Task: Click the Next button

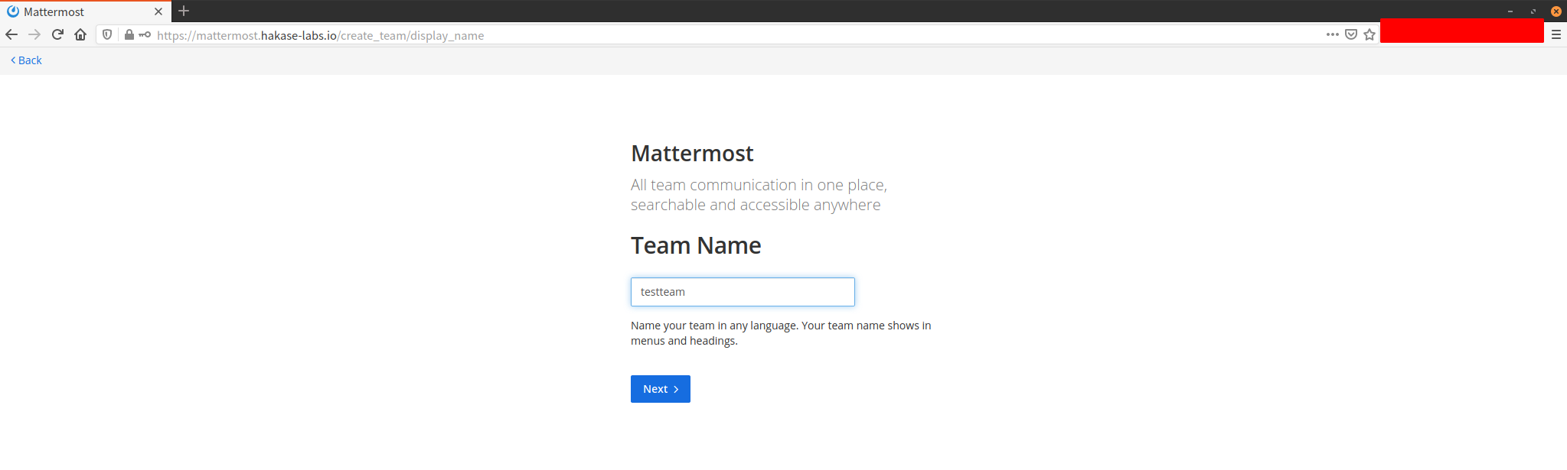Action: pyautogui.click(x=661, y=389)
